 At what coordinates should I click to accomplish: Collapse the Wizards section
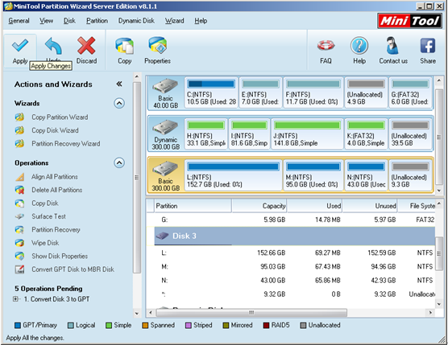point(119,103)
